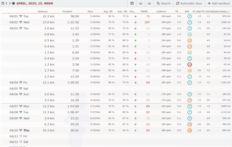This screenshot has height=147, width=232.
Task: Click the heart icon on 04/01 Tue
Action: (21, 16)
